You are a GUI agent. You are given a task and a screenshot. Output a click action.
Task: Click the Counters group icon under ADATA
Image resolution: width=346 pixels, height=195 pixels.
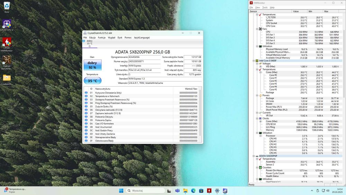tap(261, 168)
